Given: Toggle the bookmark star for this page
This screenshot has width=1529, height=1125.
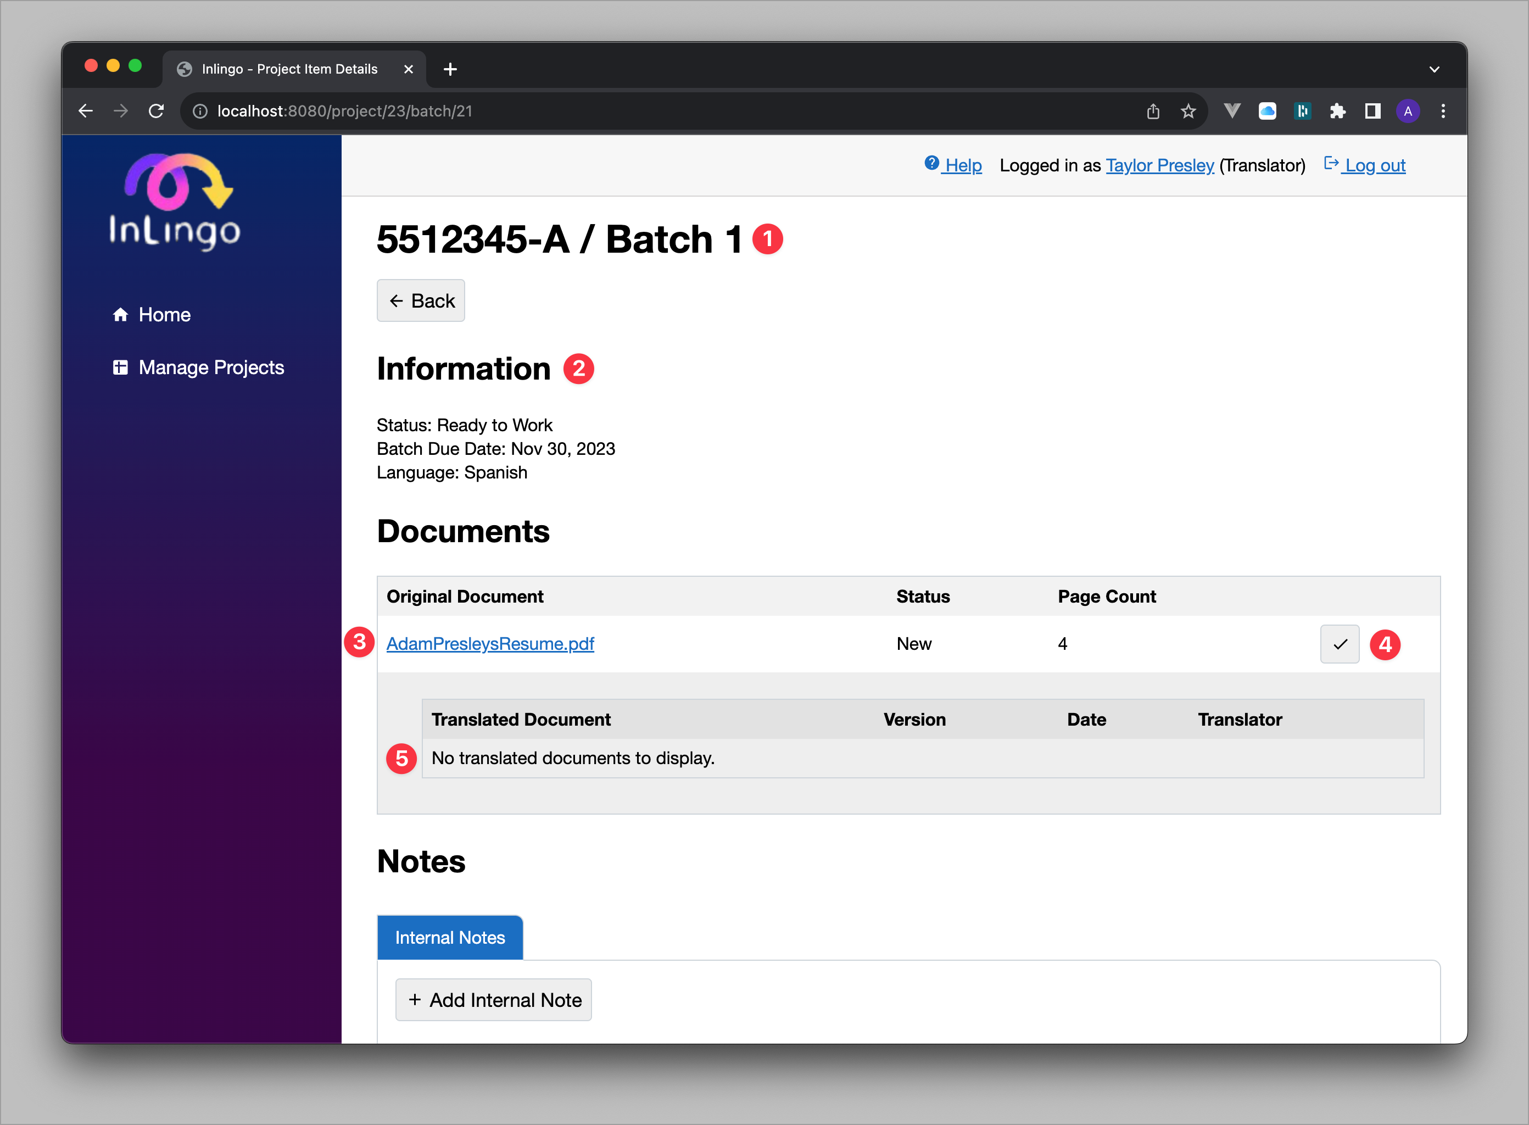Looking at the screenshot, I should [x=1188, y=110].
